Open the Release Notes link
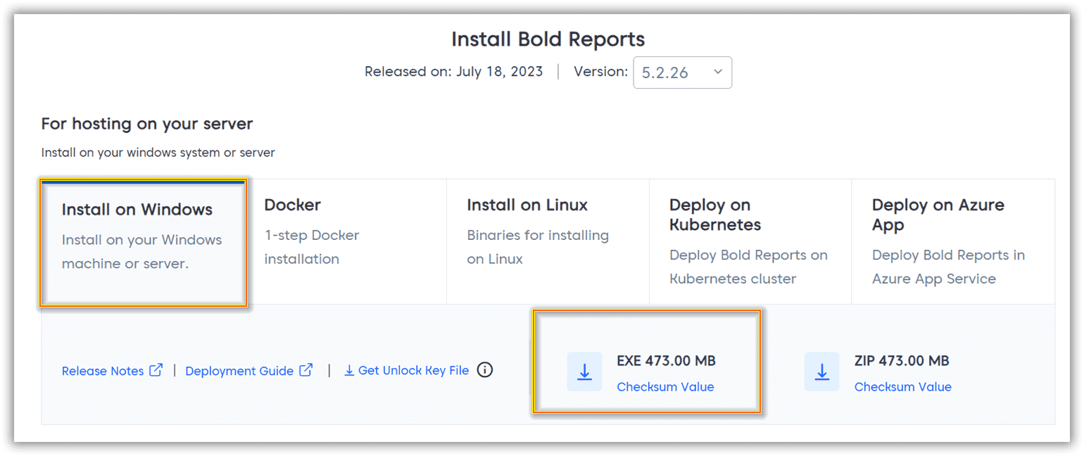Screen dimensions: 1084x456 [x=103, y=371]
